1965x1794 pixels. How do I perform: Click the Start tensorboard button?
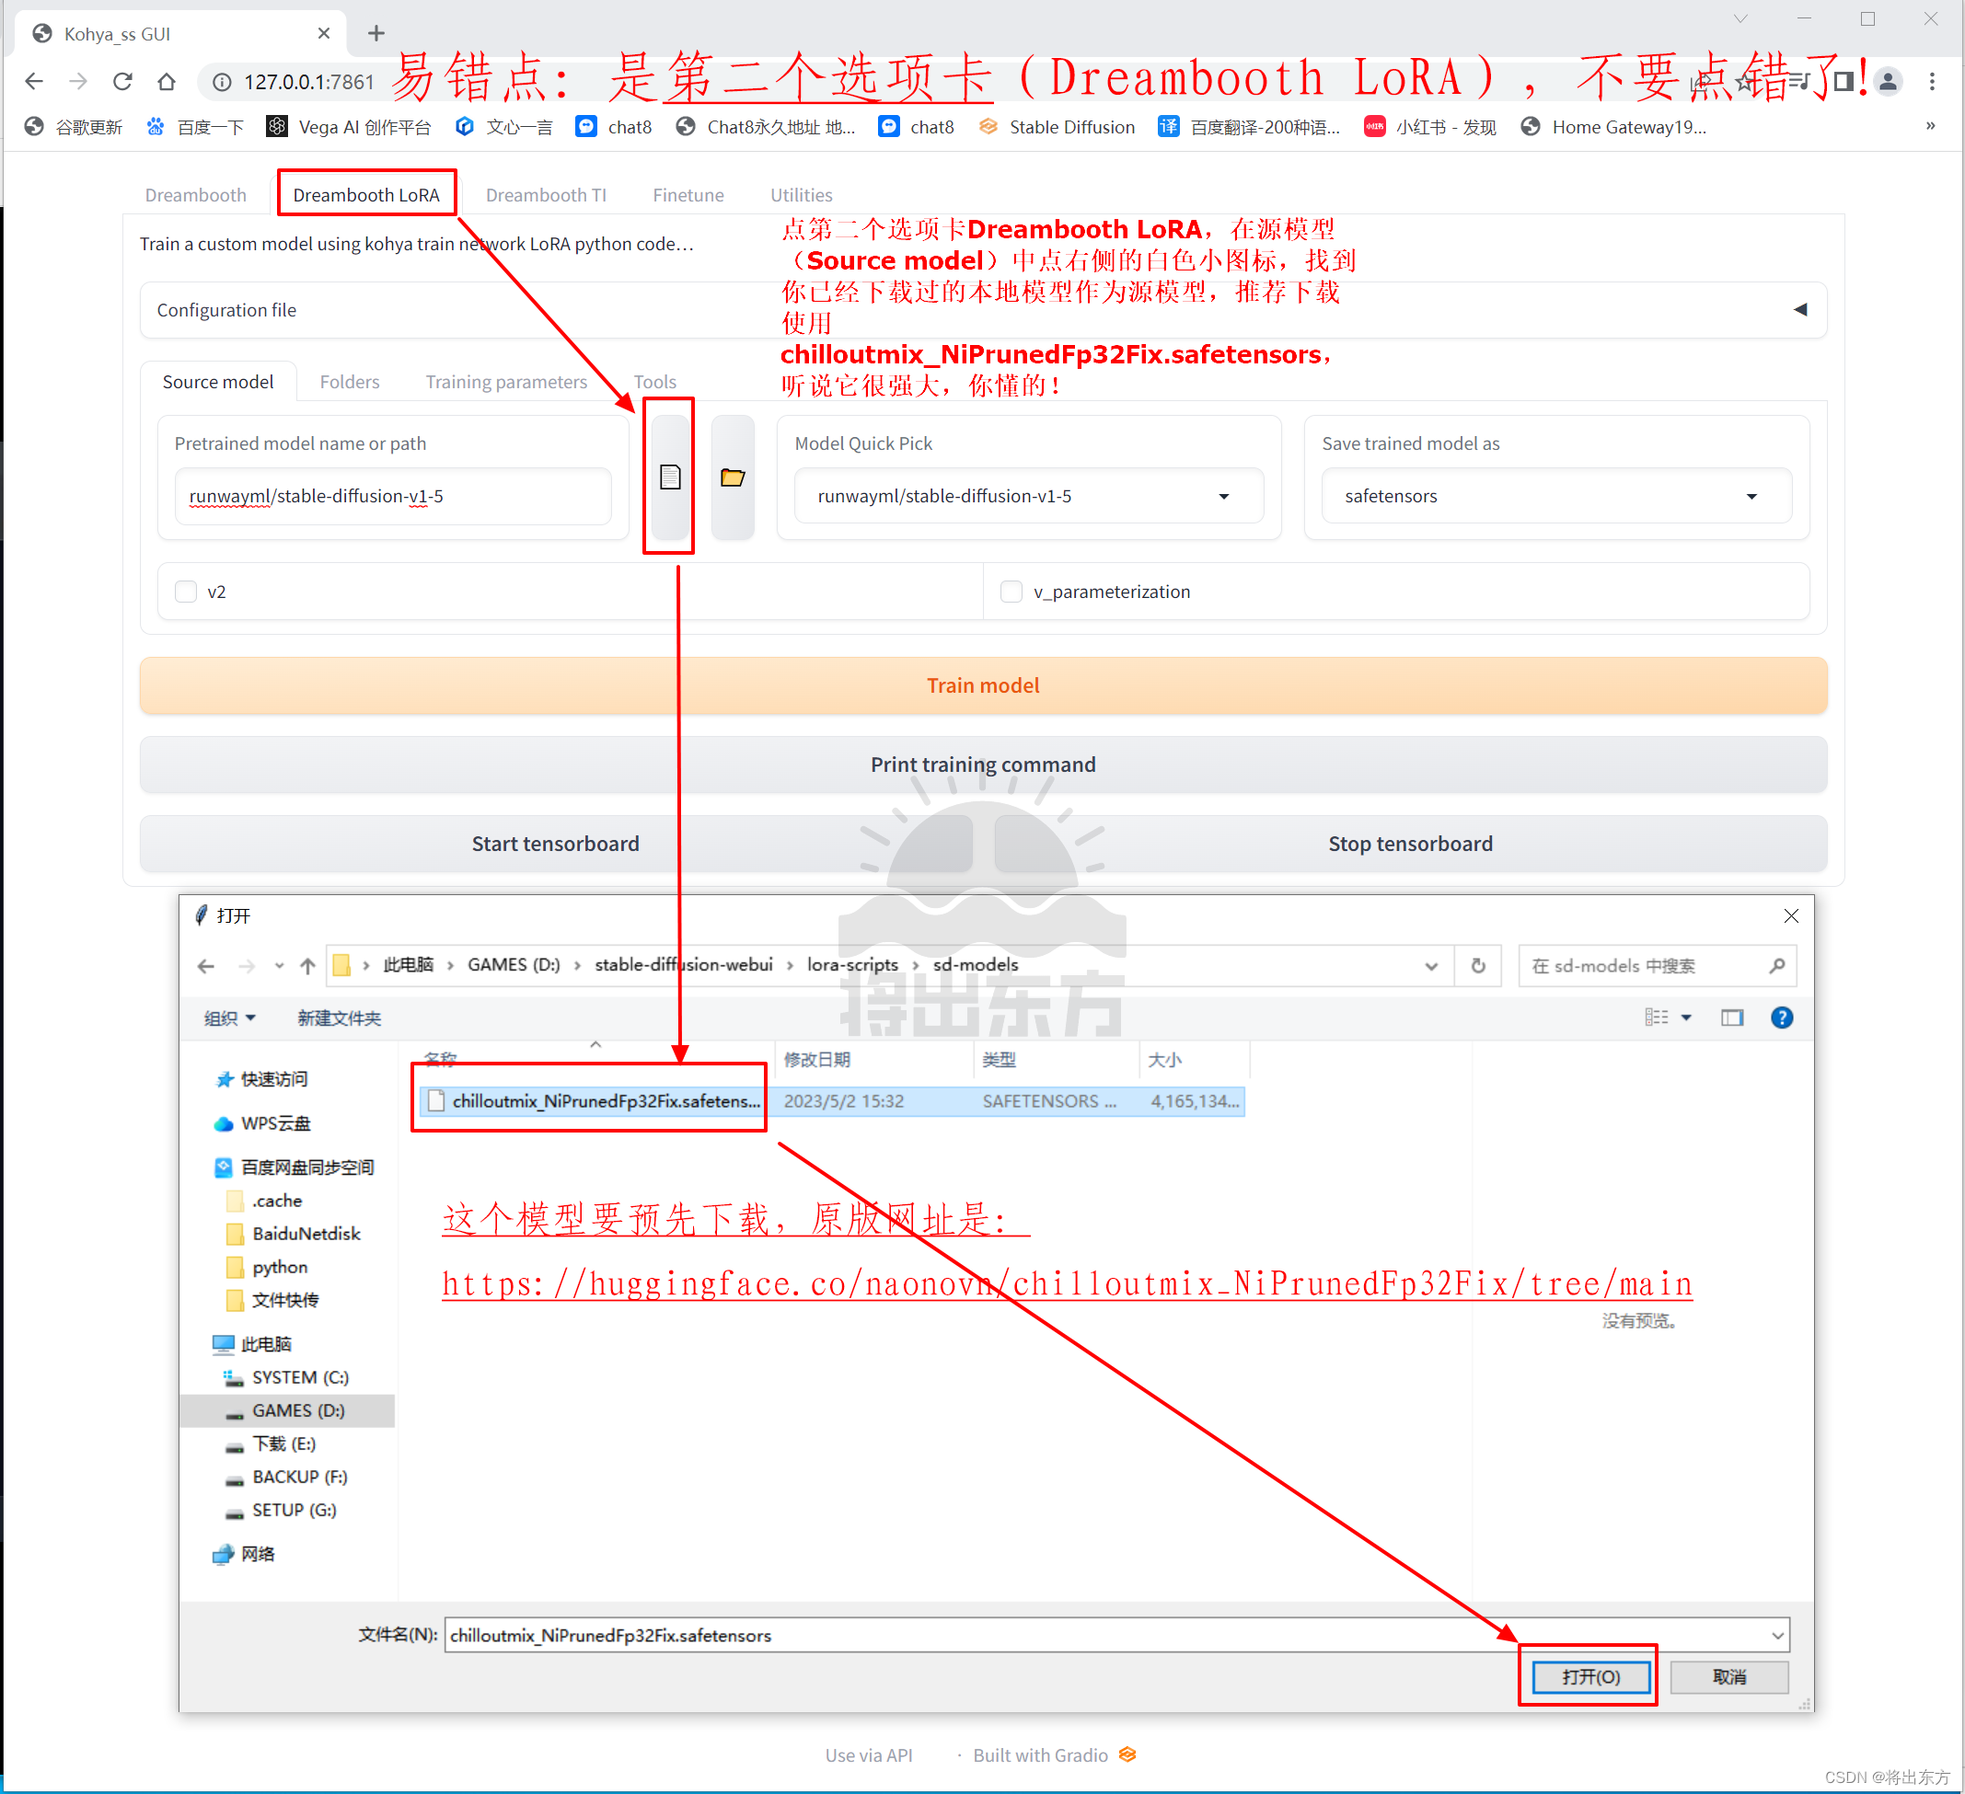[x=556, y=844]
